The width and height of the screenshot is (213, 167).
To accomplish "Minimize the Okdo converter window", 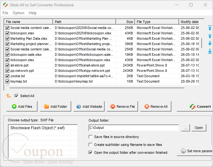I will click(177, 5).
